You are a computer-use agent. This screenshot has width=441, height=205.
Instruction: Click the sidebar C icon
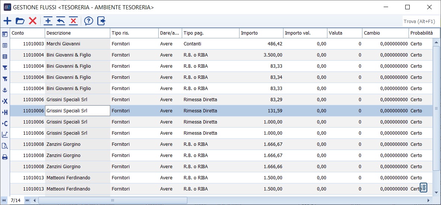[5, 124]
